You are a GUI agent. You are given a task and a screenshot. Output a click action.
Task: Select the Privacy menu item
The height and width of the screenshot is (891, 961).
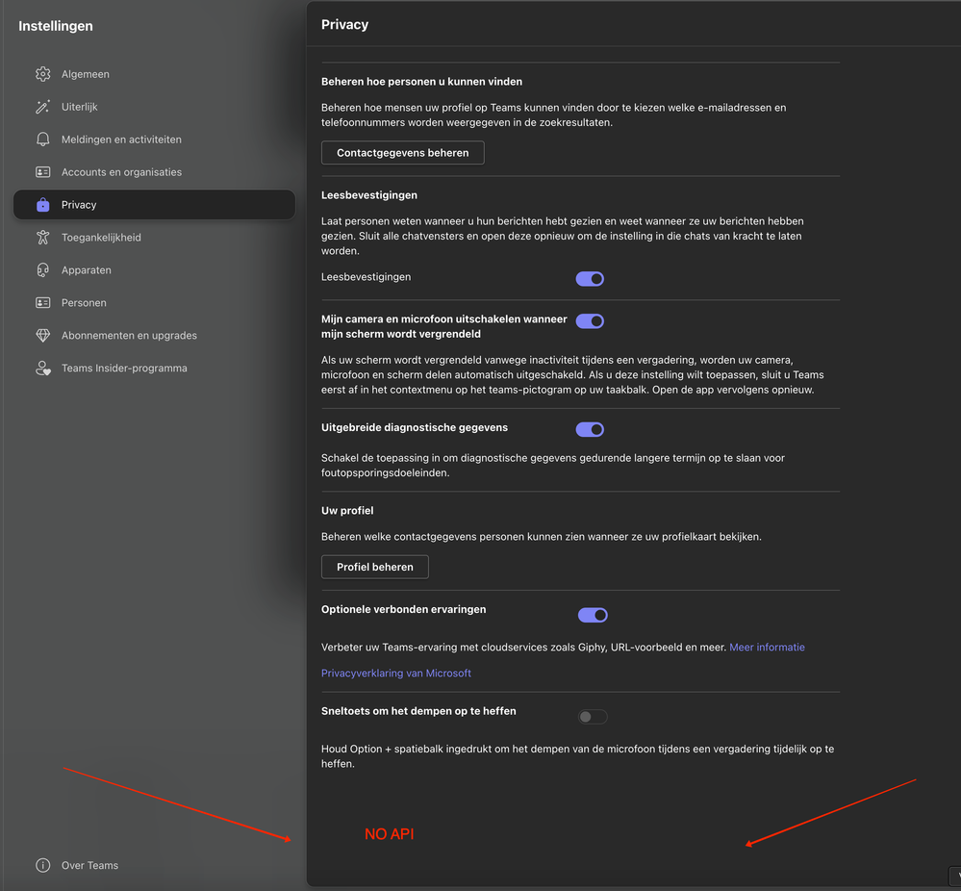pos(154,205)
